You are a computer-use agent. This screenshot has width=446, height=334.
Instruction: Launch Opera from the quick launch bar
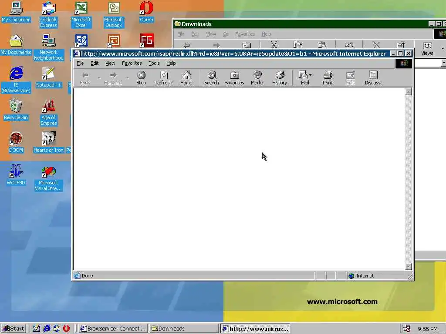tap(66, 329)
